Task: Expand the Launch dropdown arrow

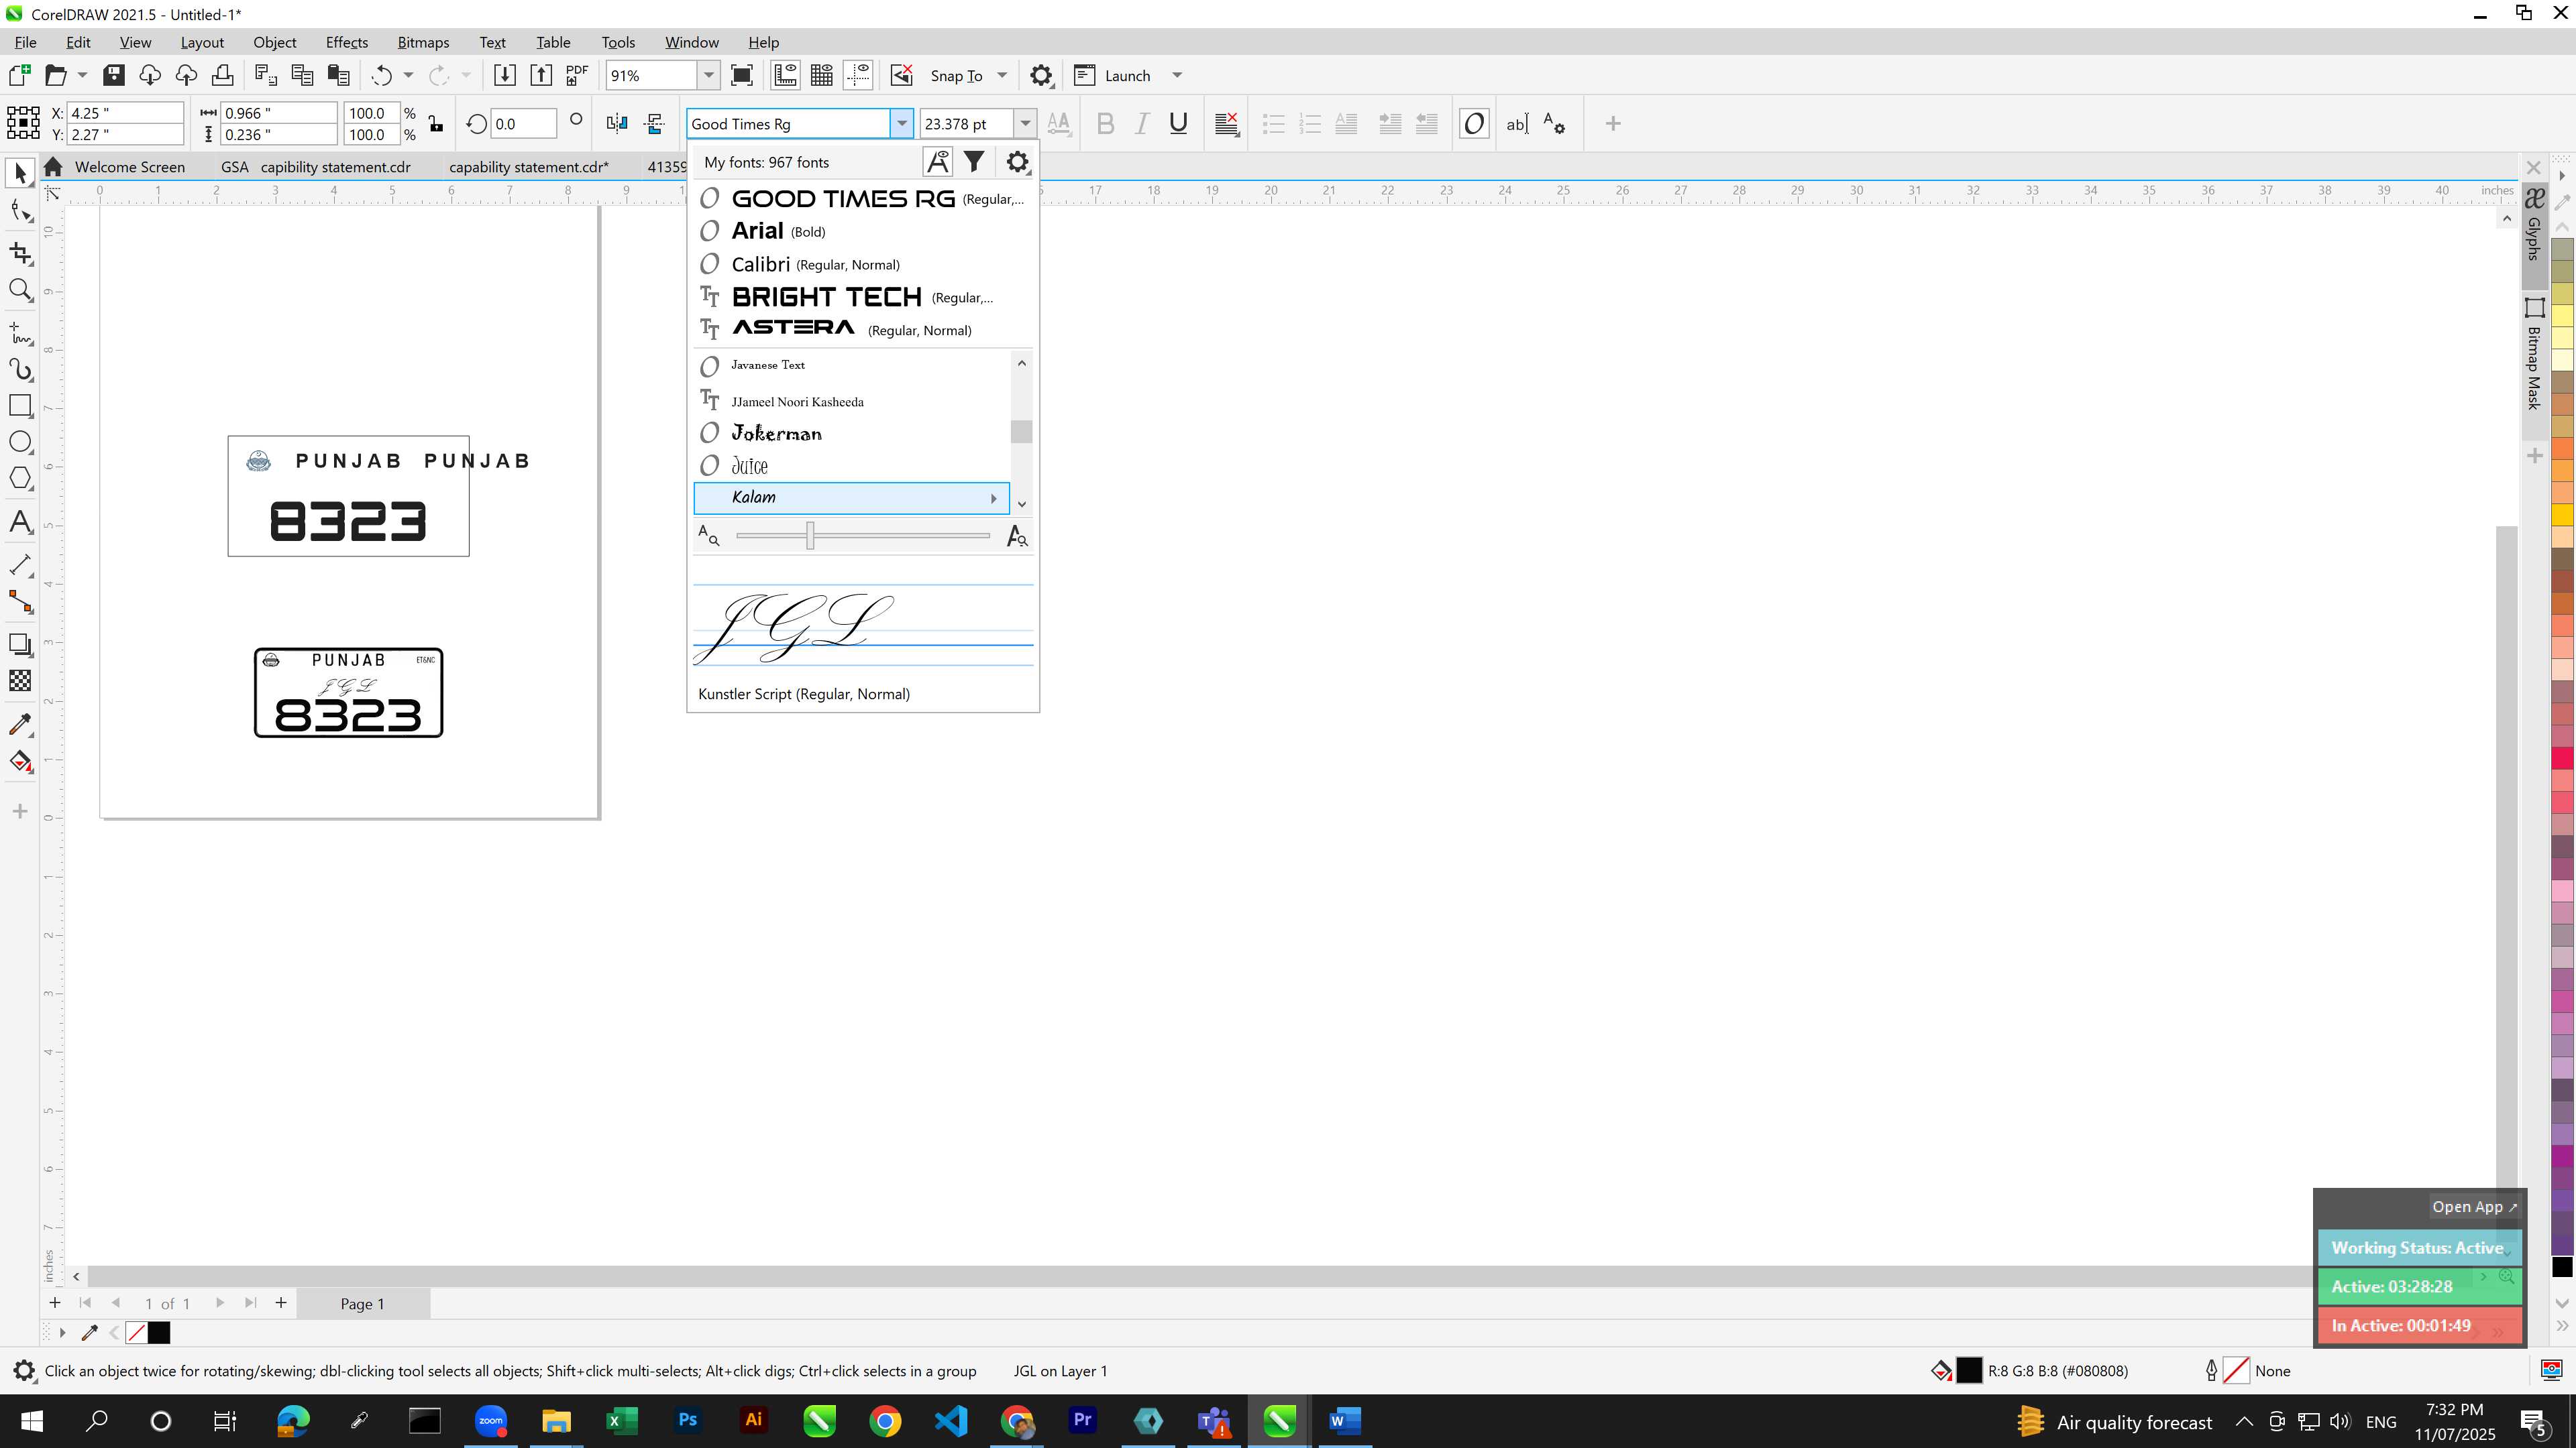Action: 1177,75
